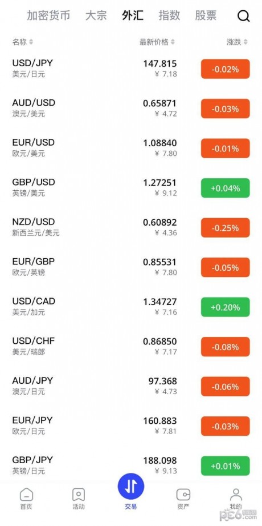The image size is (262, 526).
Task: Sort by 涨跌 arrows
Action: (x=245, y=42)
